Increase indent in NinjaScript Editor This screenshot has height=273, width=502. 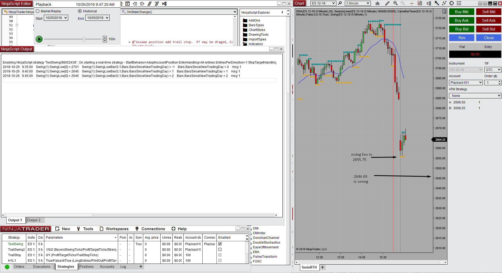coord(142,4)
